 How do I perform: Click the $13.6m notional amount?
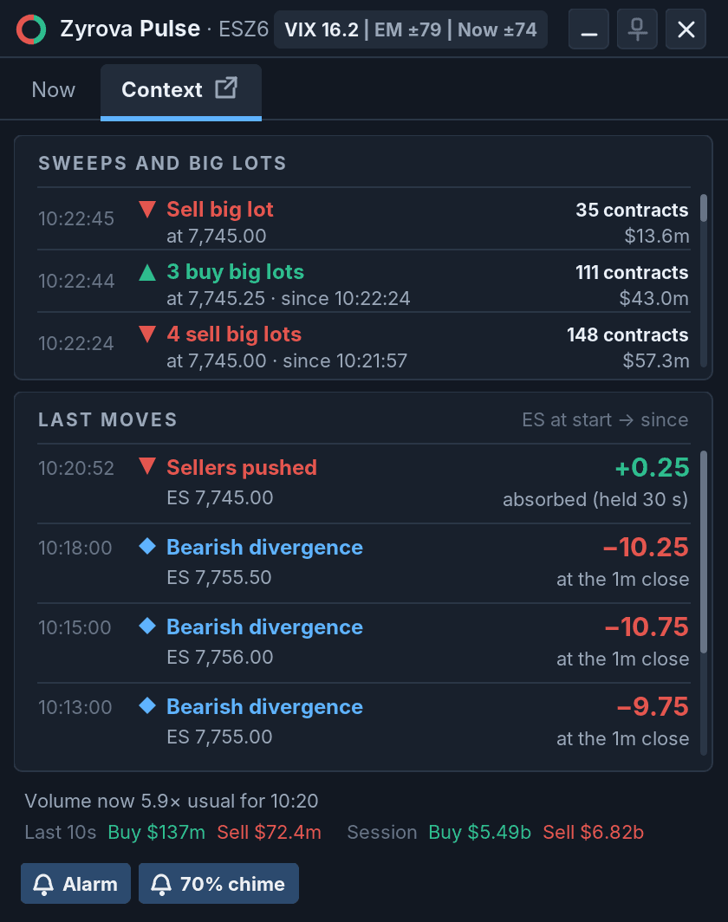656,236
